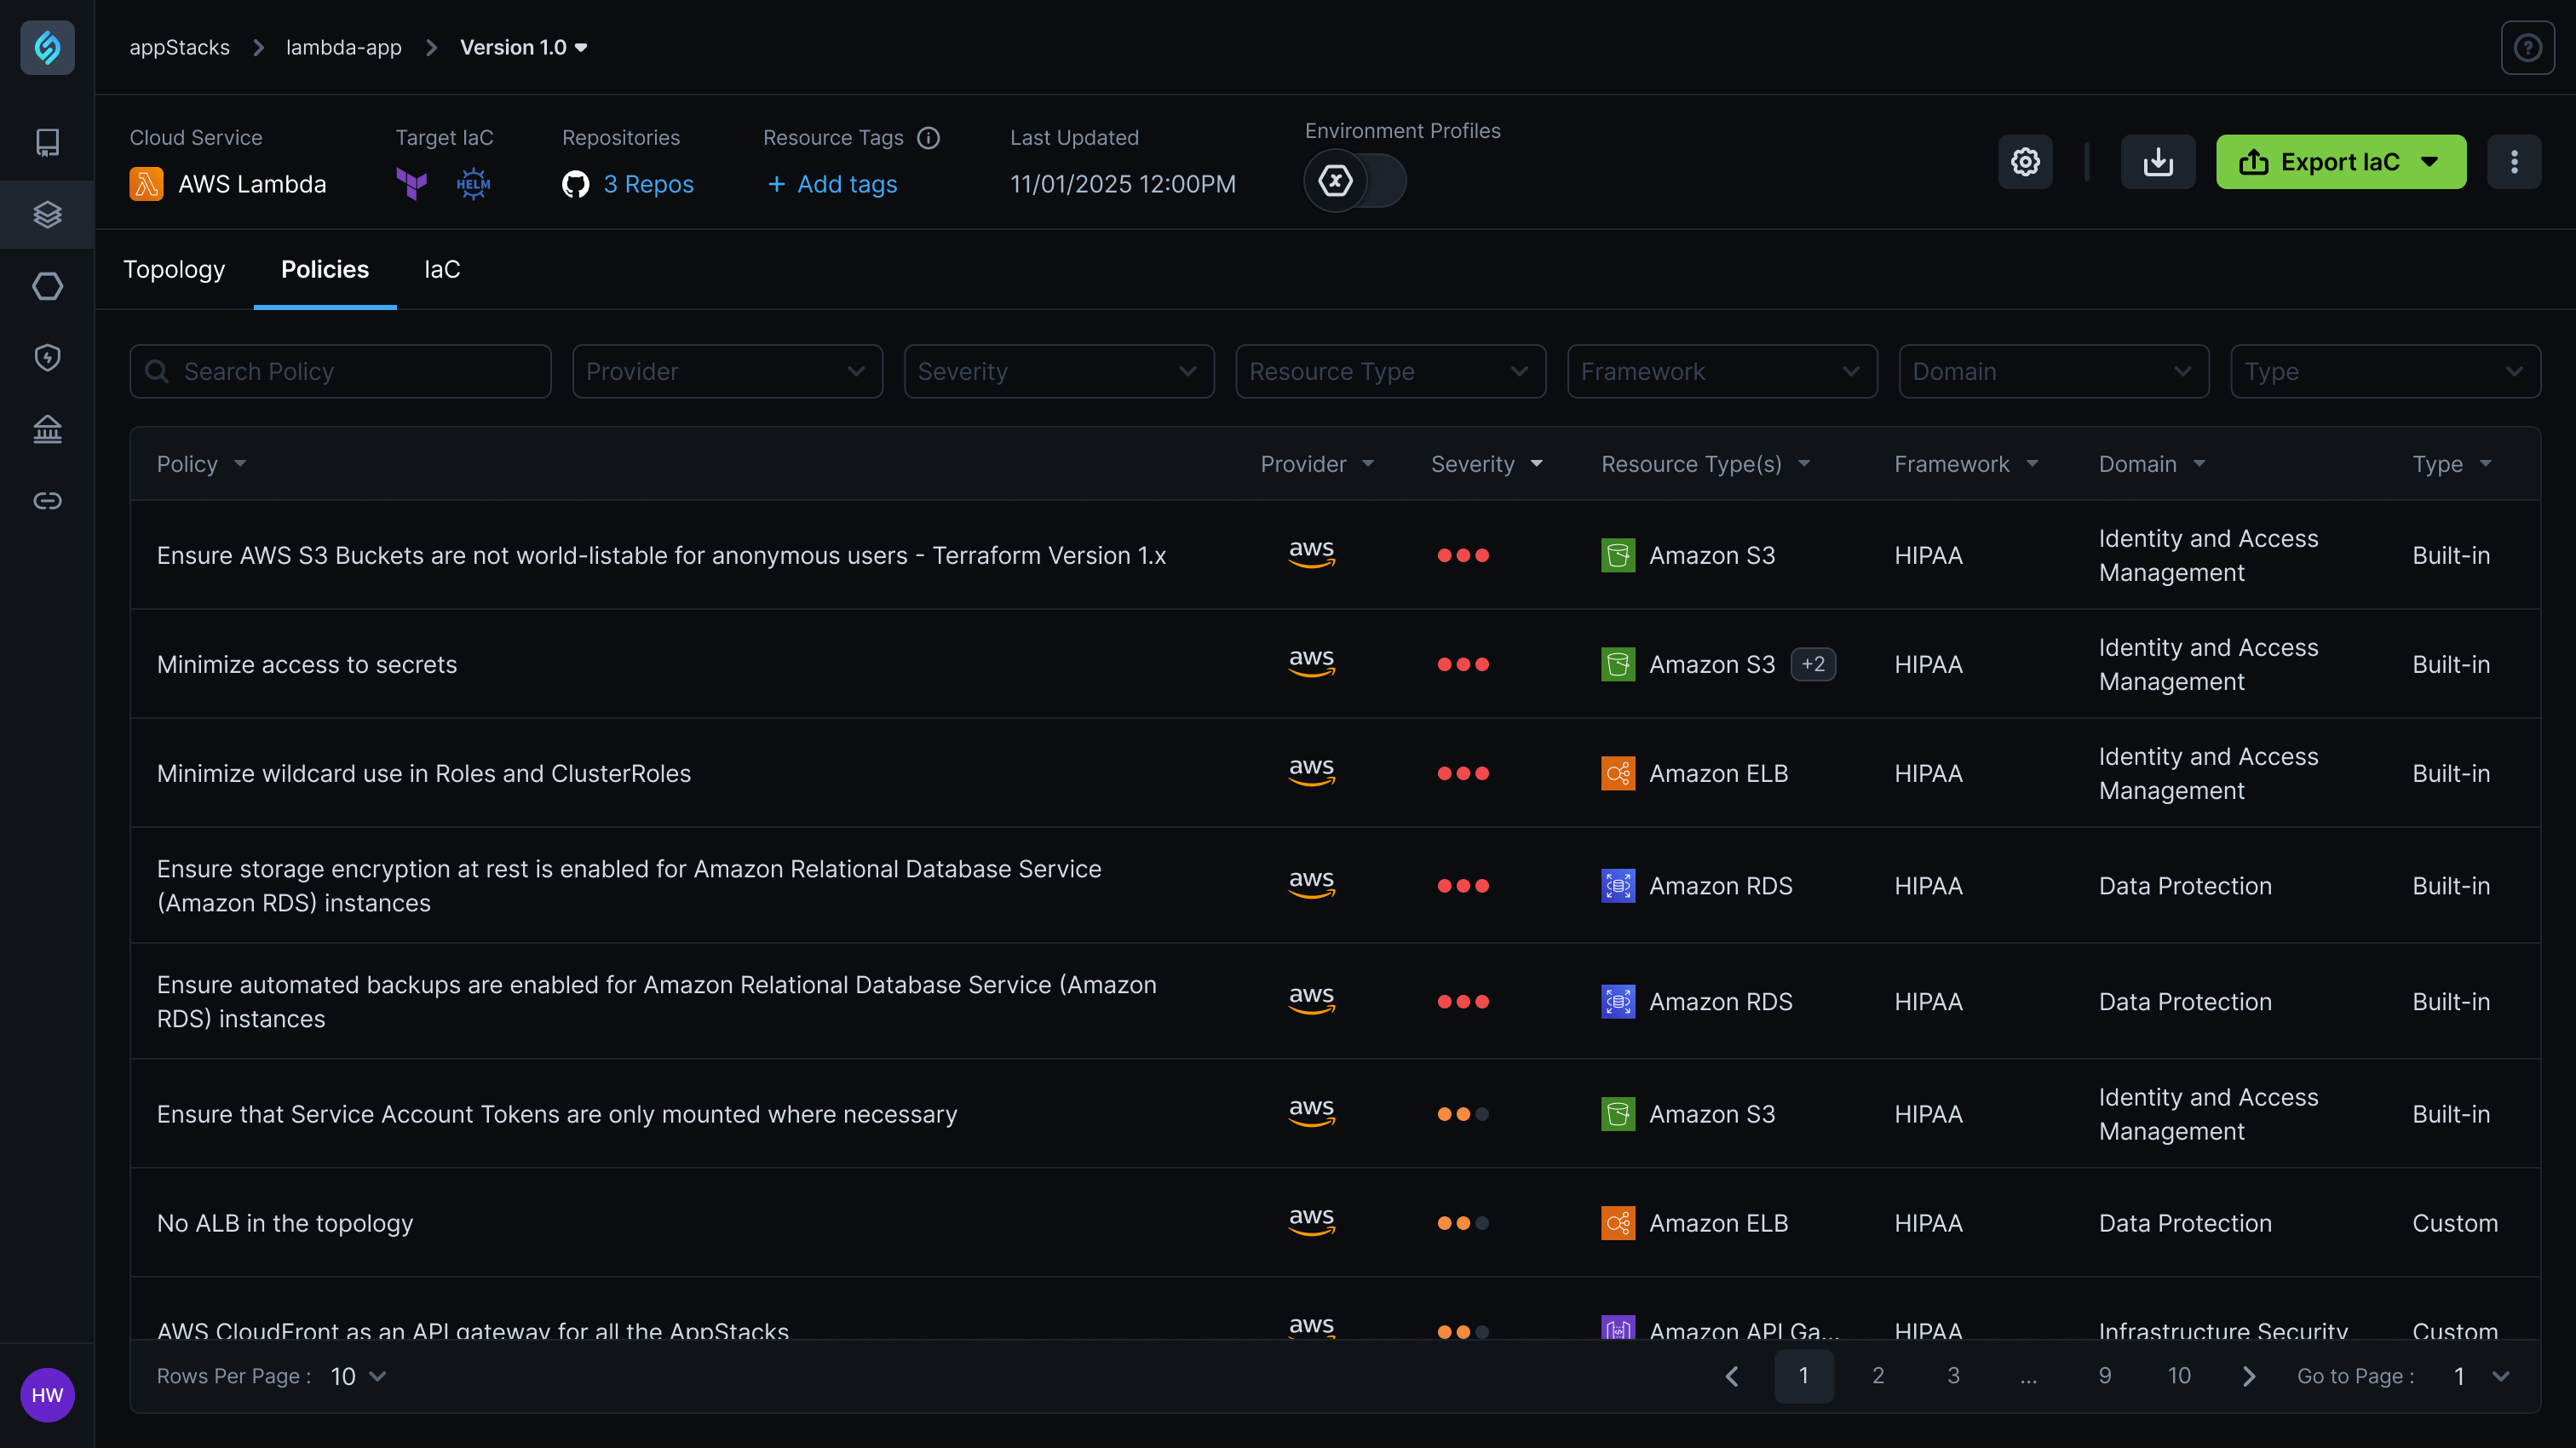This screenshot has width=2576, height=1448.
Task: Open the book/catalog sidebar icon
Action: coord(47,142)
